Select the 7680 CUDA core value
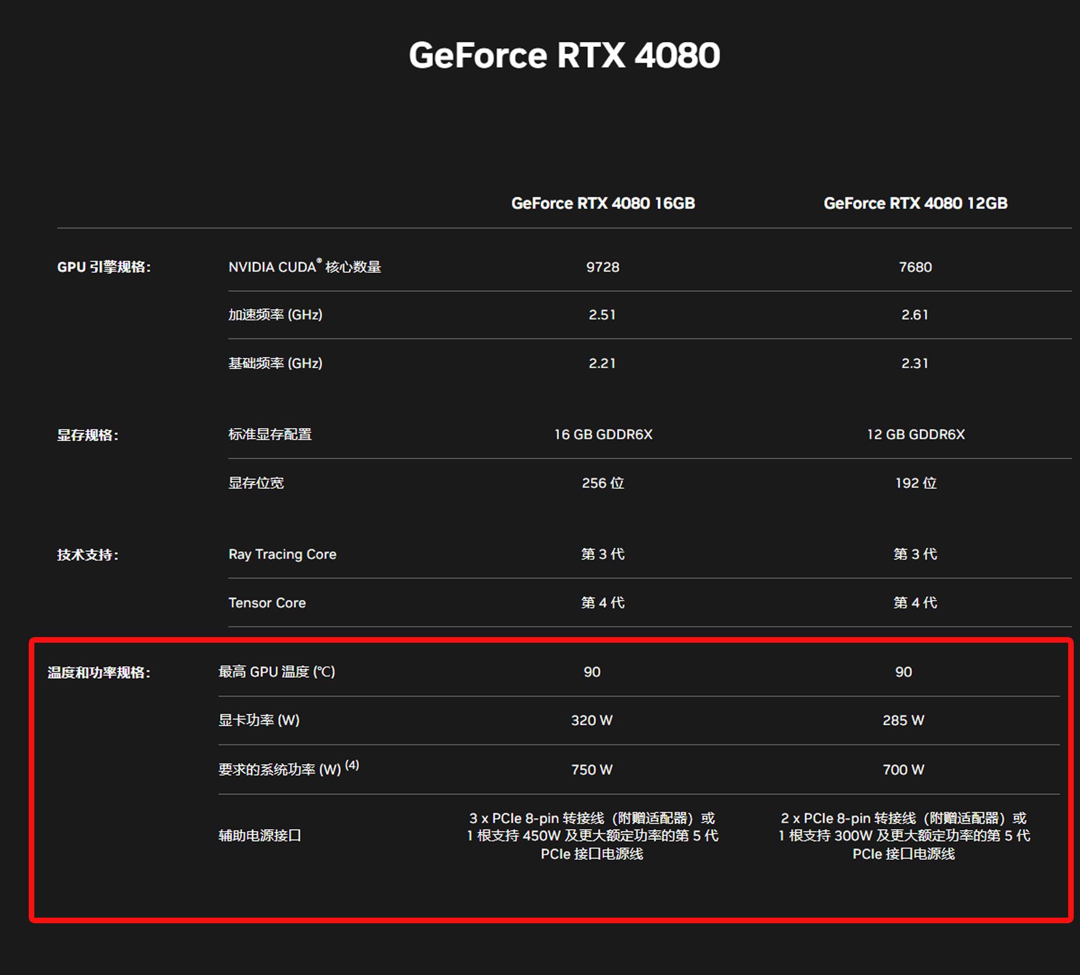 pos(914,268)
